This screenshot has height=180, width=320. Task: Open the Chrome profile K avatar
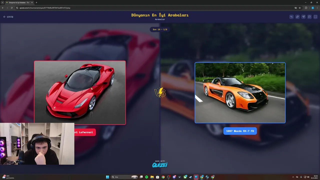pyautogui.click(x=312, y=8)
